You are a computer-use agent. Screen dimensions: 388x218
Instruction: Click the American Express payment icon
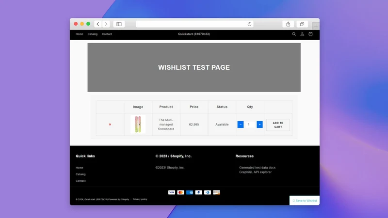pos(190,192)
